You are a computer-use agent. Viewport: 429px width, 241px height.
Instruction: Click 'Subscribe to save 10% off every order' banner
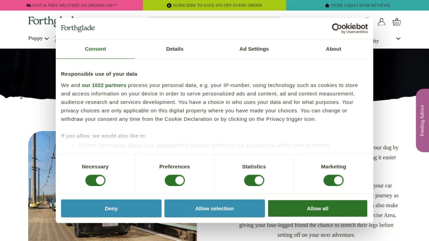(x=214, y=5)
